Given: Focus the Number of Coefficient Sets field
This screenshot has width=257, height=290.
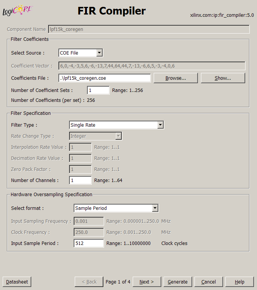Looking at the screenshot, I should [x=98, y=90].
